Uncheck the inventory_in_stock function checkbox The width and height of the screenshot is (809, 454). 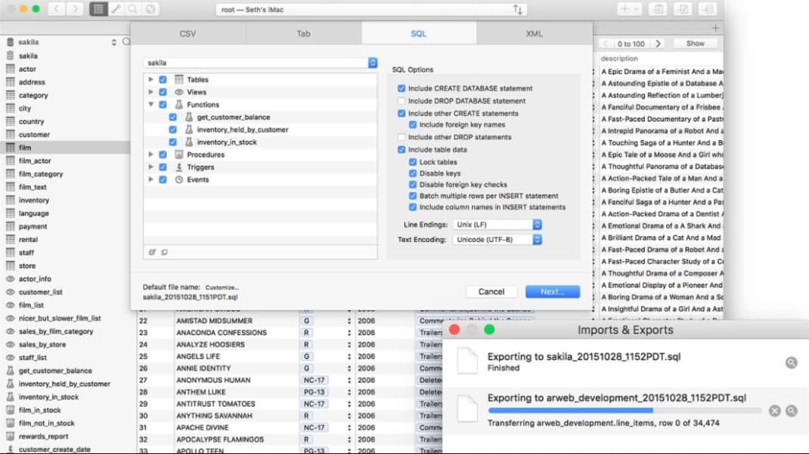point(173,142)
